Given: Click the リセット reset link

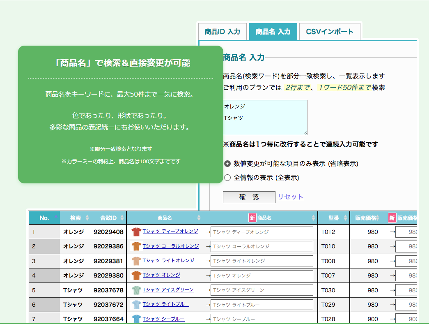Looking at the screenshot, I should 290,197.
